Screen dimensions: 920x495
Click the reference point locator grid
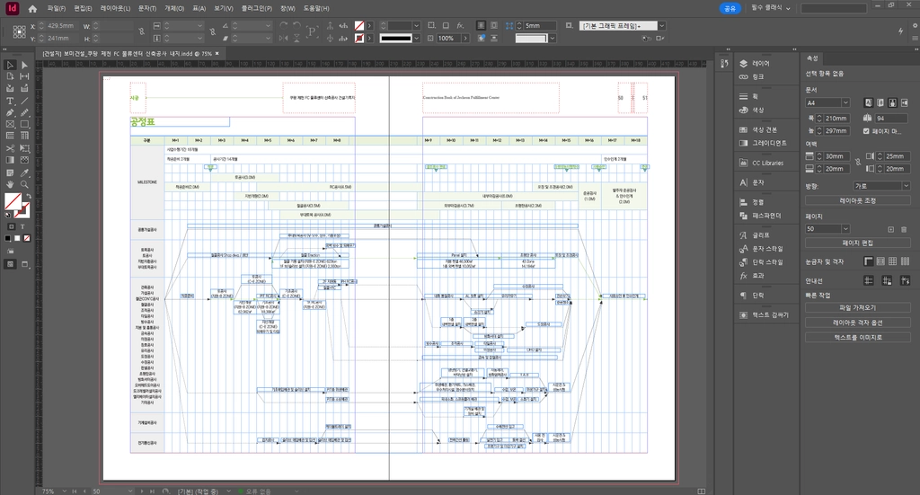pos(20,31)
